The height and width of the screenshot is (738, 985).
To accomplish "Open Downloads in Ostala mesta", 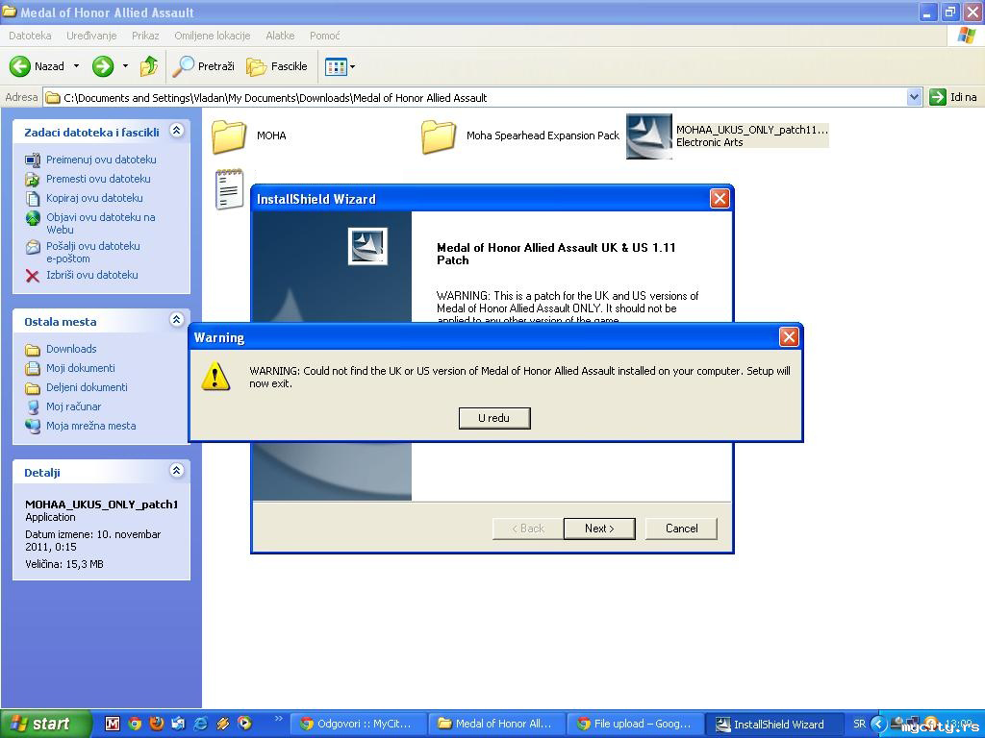I will coord(71,349).
